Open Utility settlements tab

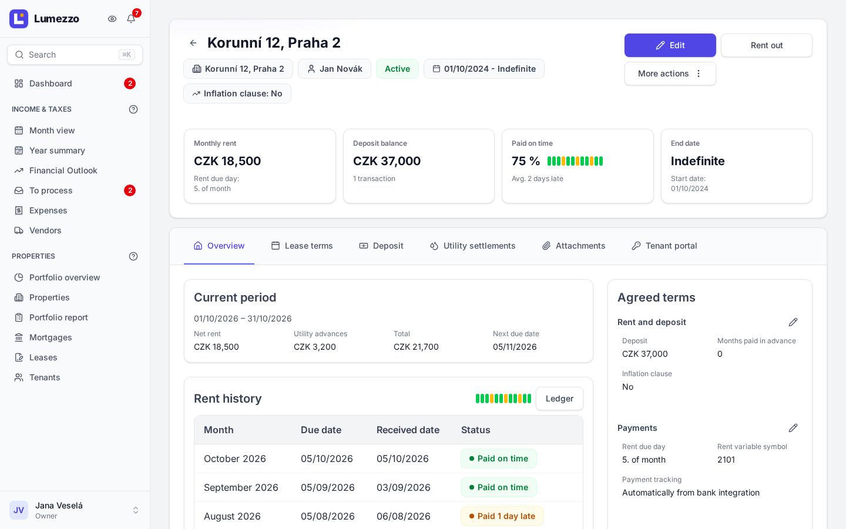(x=472, y=246)
